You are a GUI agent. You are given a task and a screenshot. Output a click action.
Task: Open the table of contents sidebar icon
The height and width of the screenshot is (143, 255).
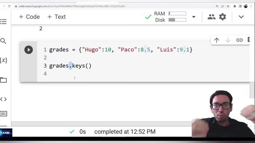[3, 21]
